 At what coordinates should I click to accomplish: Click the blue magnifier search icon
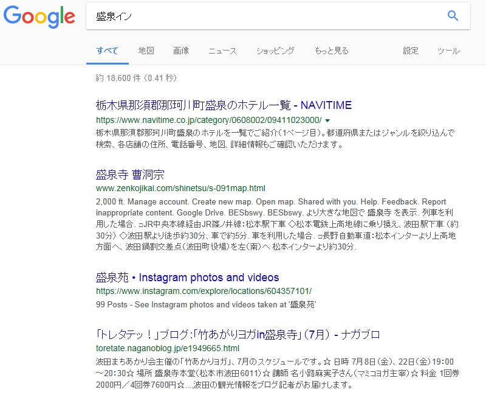tap(453, 16)
